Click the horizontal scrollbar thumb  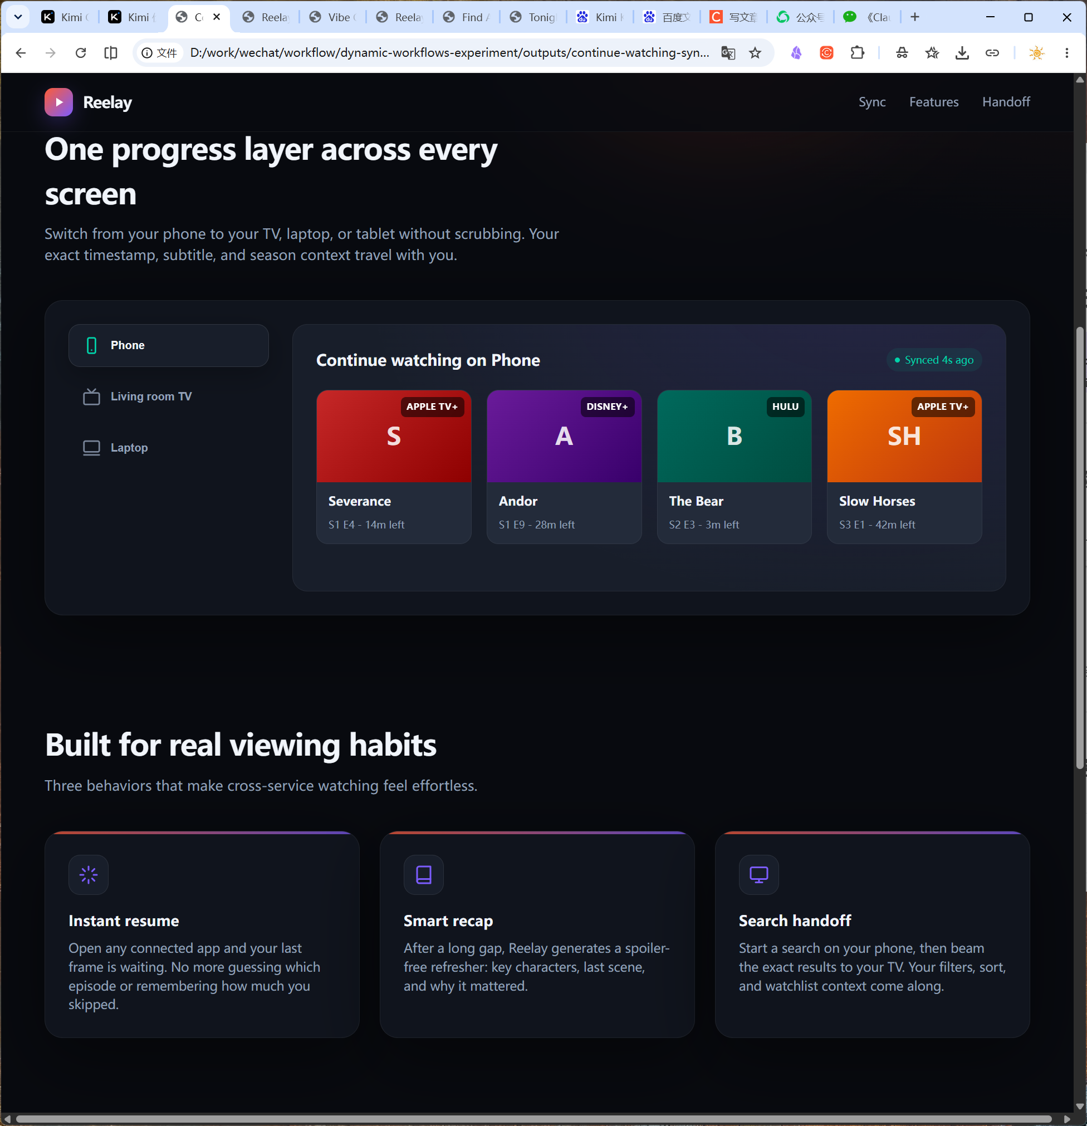point(533,1119)
